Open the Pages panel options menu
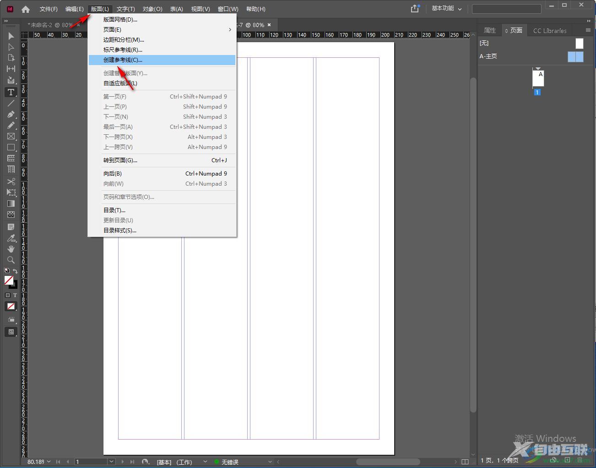 point(588,30)
